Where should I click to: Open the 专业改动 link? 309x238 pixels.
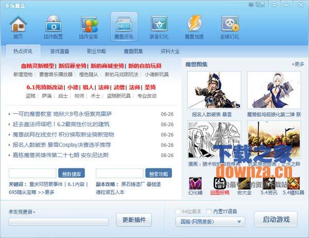pyautogui.click(x=147, y=96)
